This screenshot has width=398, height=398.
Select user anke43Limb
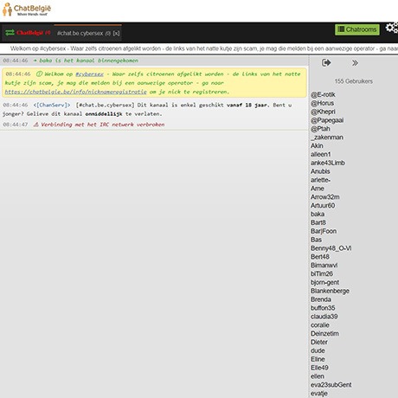tap(328, 163)
